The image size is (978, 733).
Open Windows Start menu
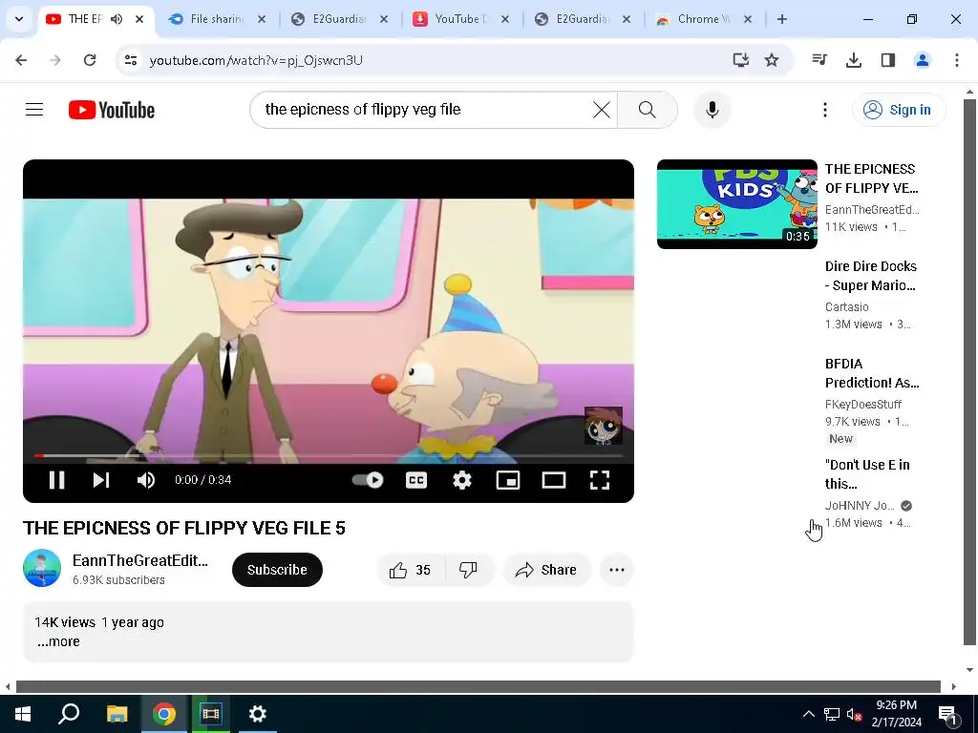(x=23, y=714)
